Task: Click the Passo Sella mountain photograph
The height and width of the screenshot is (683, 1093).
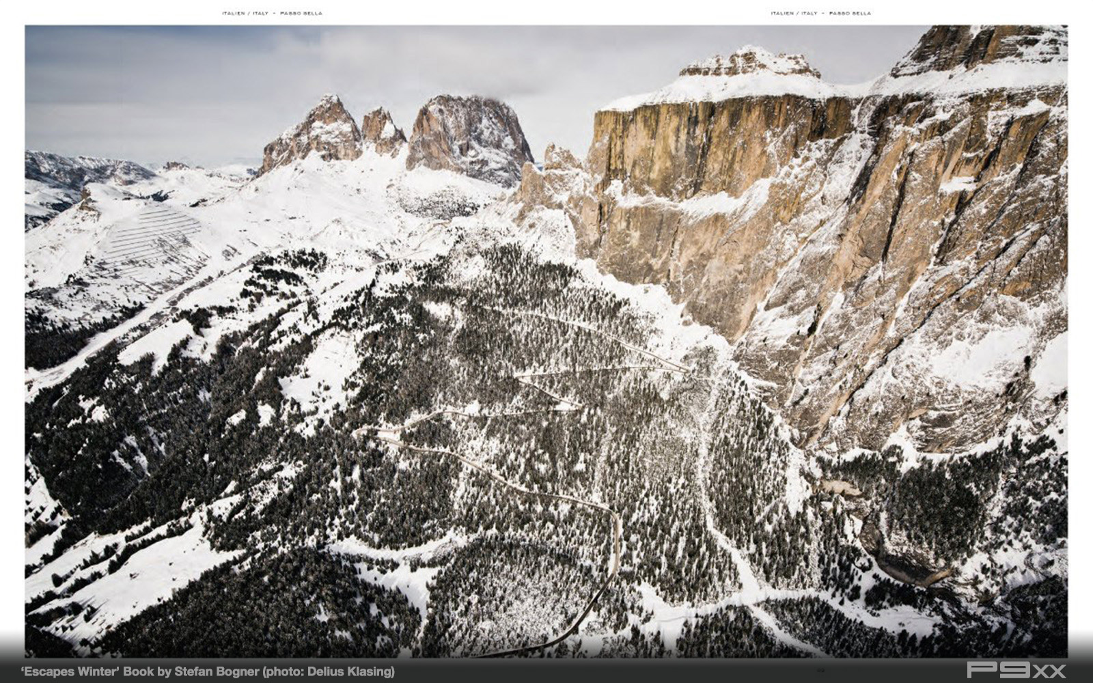Action: pyautogui.click(x=546, y=341)
